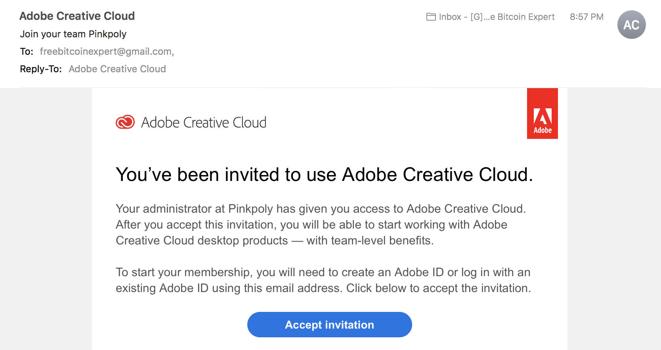Click the Accept invitation button
Screen dimensions: 661x350
tap(329, 325)
